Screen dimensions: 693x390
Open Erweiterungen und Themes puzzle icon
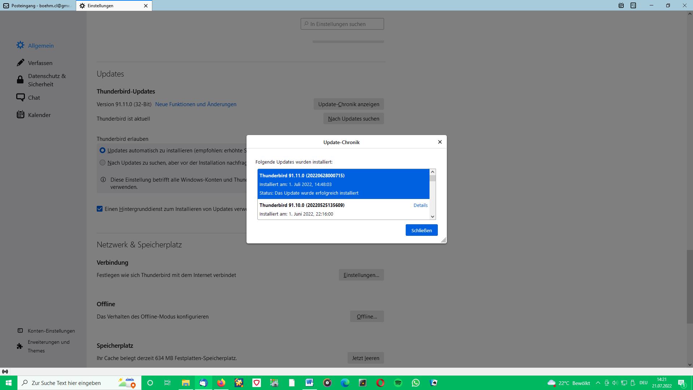pyautogui.click(x=20, y=346)
